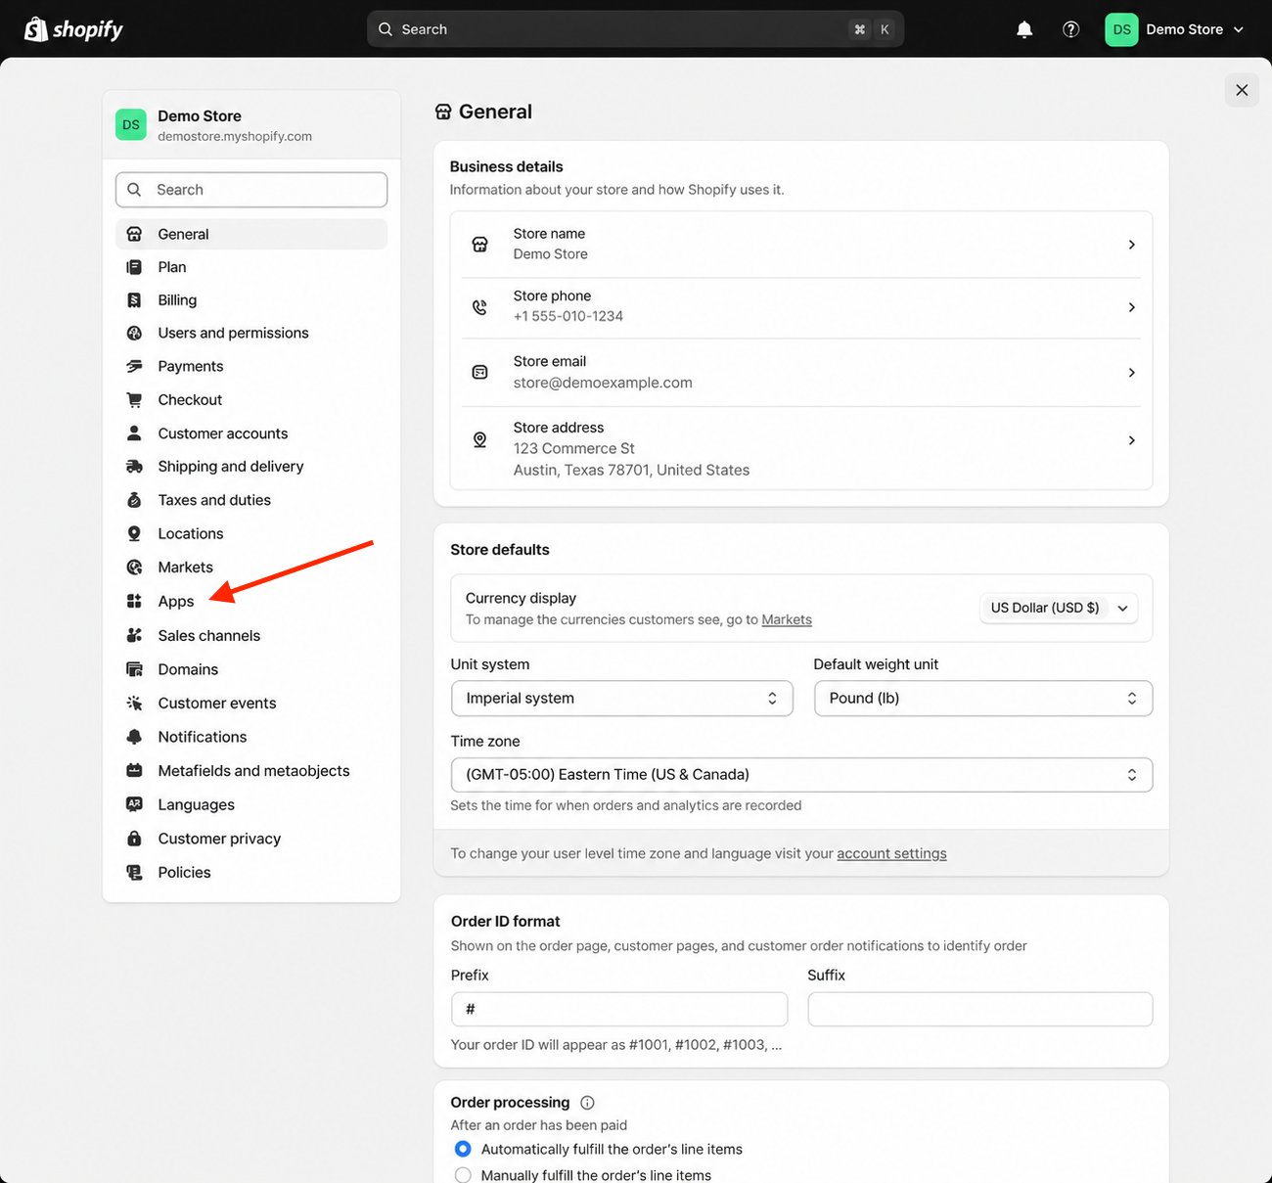Viewport: 1272px width, 1183px height.
Task: Open the Default weight unit Pound dropdown
Action: 983,698
